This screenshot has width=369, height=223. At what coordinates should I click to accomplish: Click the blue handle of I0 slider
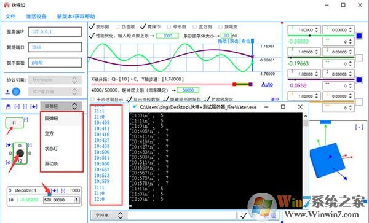click(x=49, y=194)
